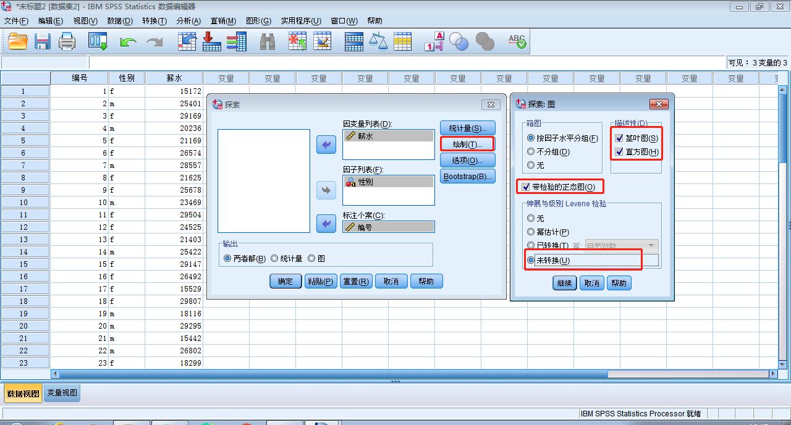The width and height of the screenshot is (791, 425).
Task: Open a data file with the folder icon
Action: (18, 41)
